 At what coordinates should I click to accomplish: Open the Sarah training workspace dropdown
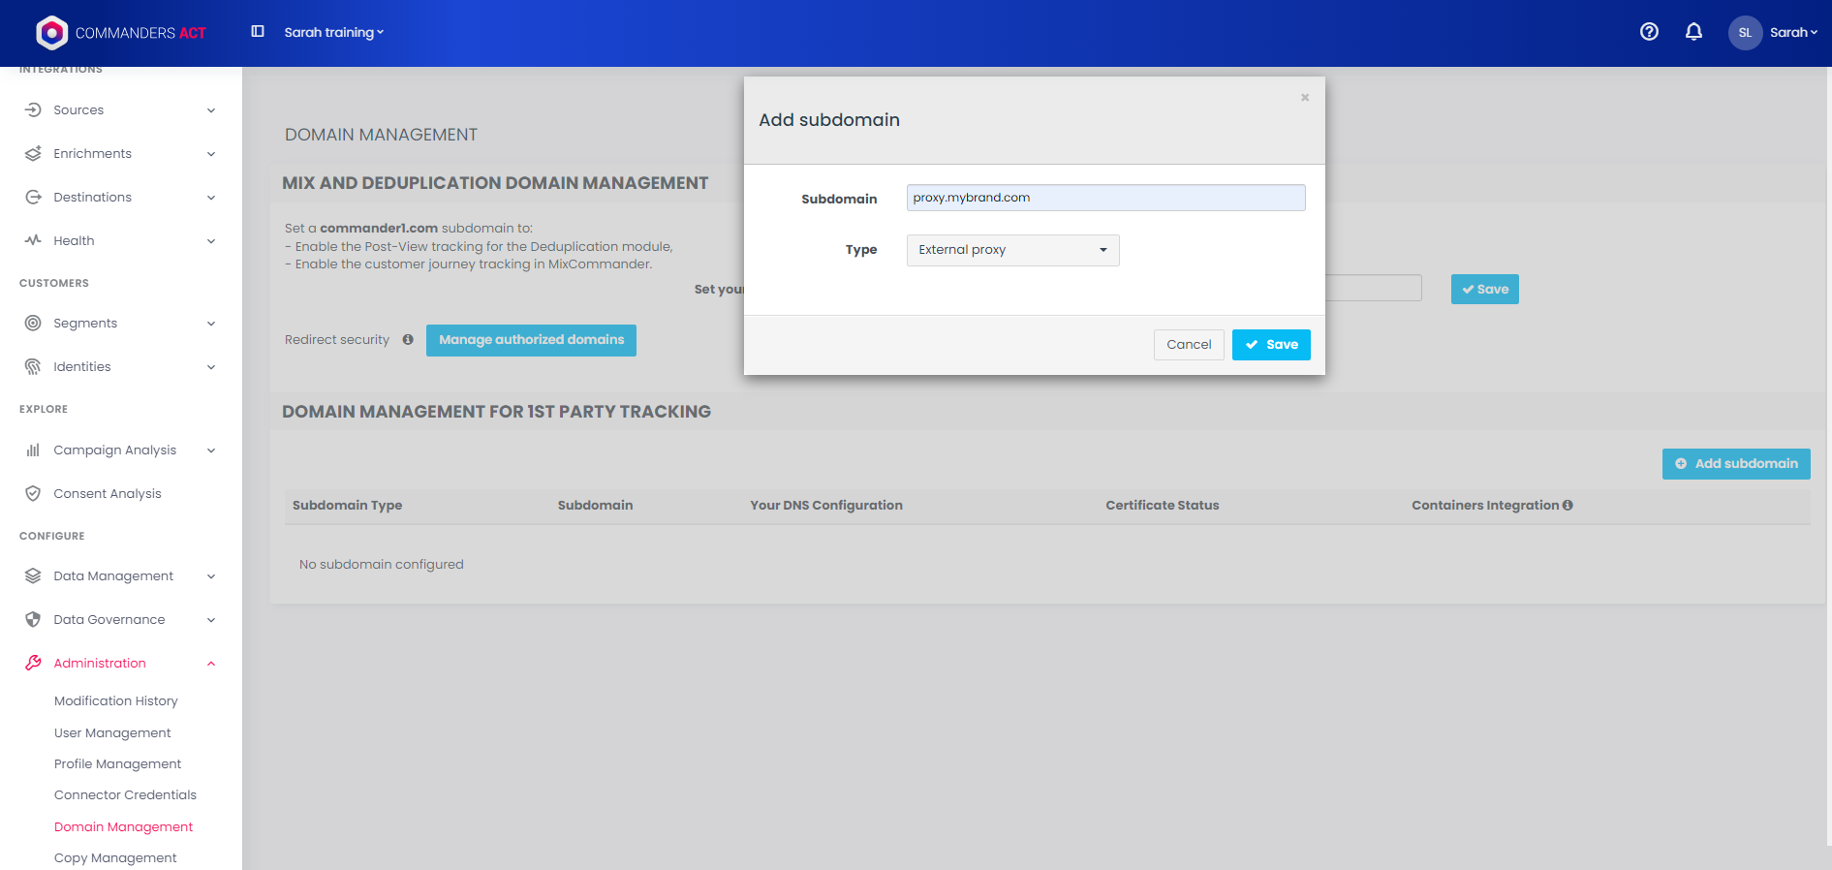click(x=333, y=33)
